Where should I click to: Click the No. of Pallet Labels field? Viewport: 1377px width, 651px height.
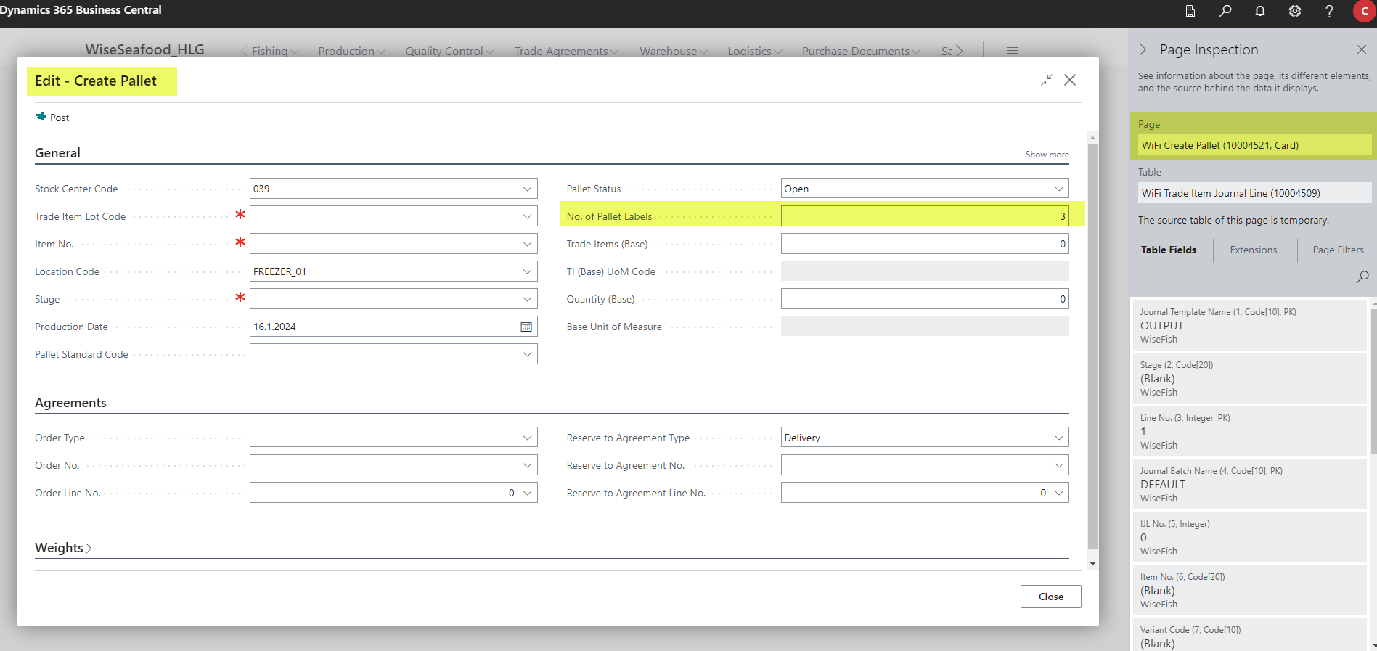tap(923, 216)
